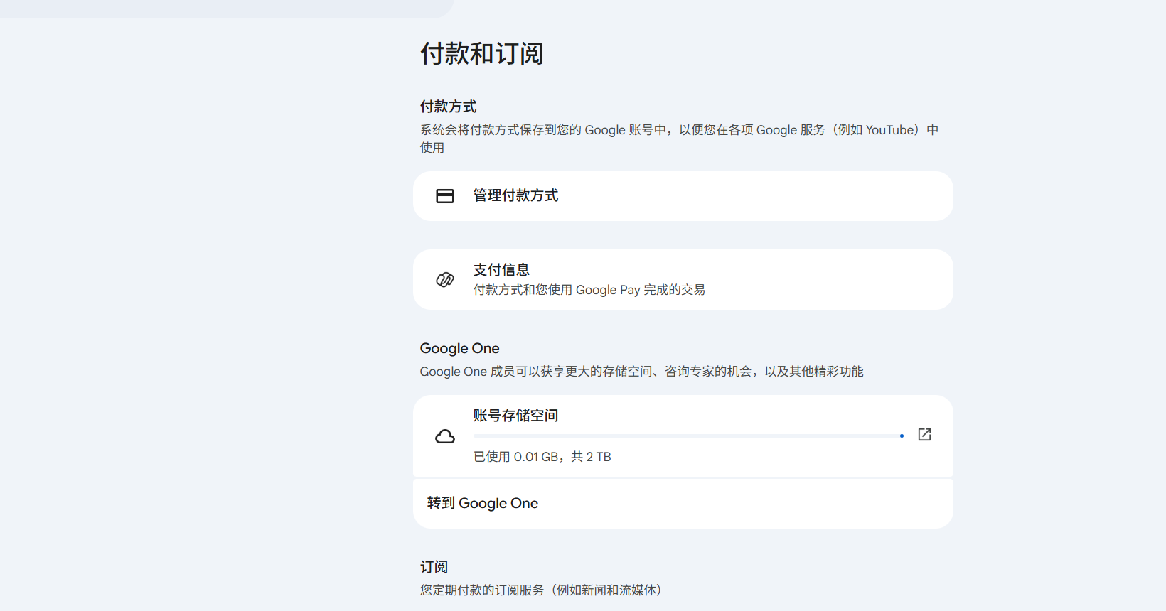The width and height of the screenshot is (1166, 611).
Task: Click the 您定期付款的订阅服务 description text
Action: tap(540, 590)
